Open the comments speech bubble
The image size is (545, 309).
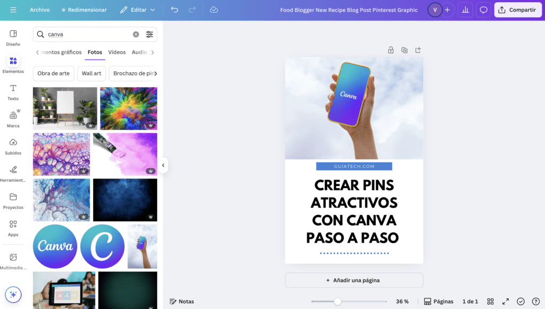483,10
